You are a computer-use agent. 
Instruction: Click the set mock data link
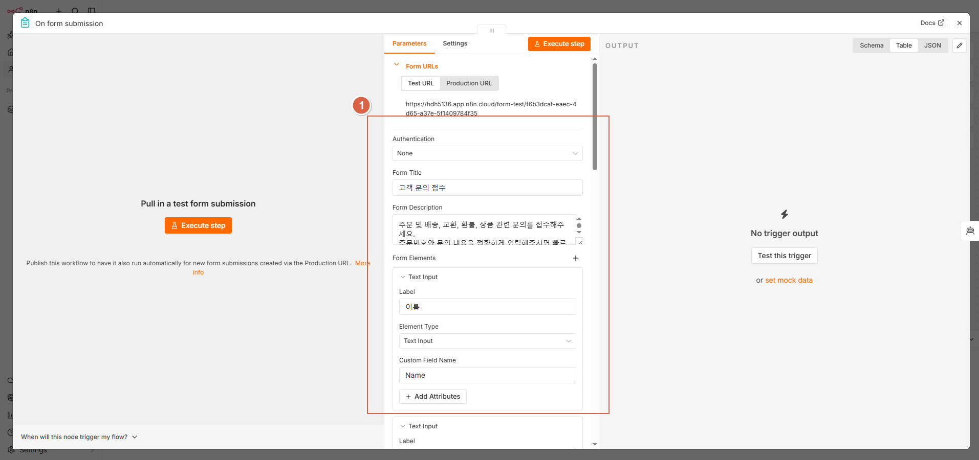pos(789,280)
